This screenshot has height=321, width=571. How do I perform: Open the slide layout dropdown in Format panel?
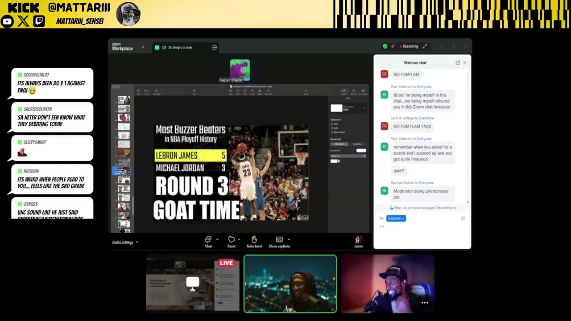(x=364, y=108)
